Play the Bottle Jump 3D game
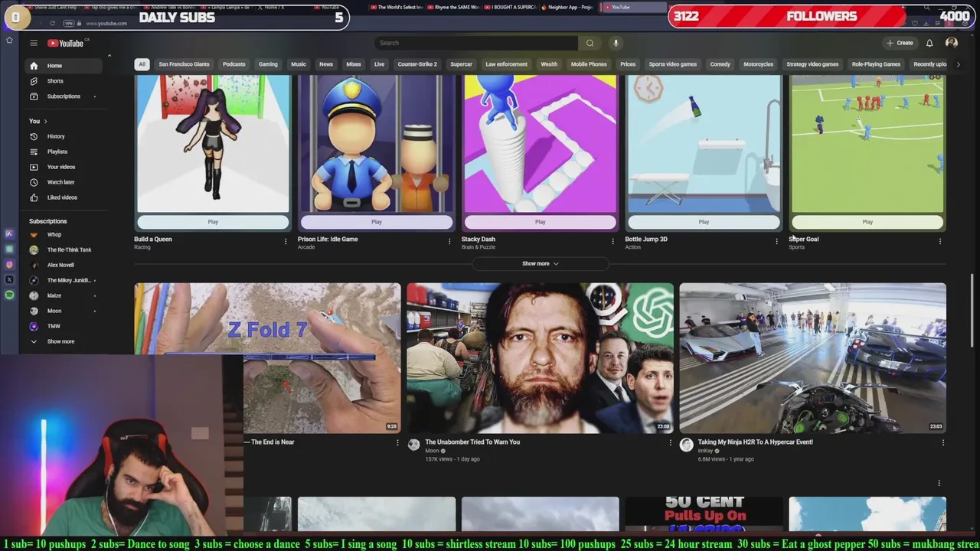 [x=704, y=222]
